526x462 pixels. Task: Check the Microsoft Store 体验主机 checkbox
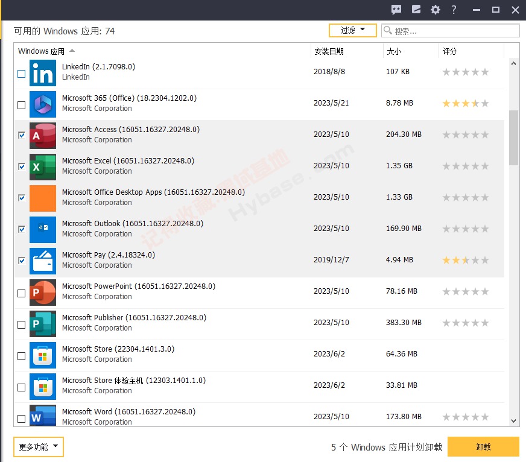click(22, 387)
